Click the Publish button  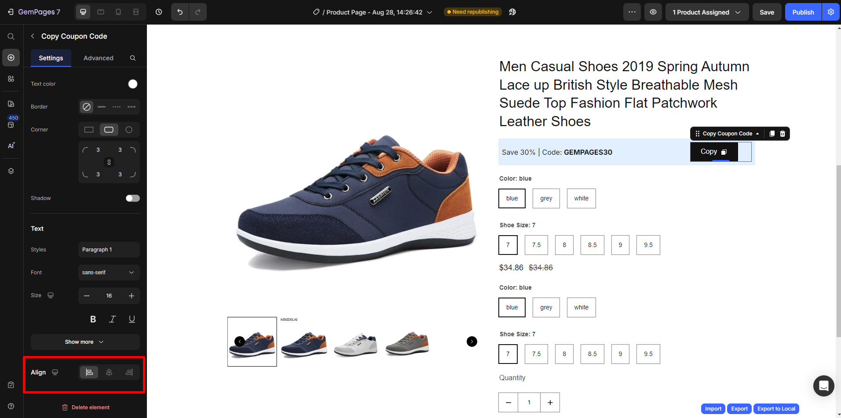point(803,12)
